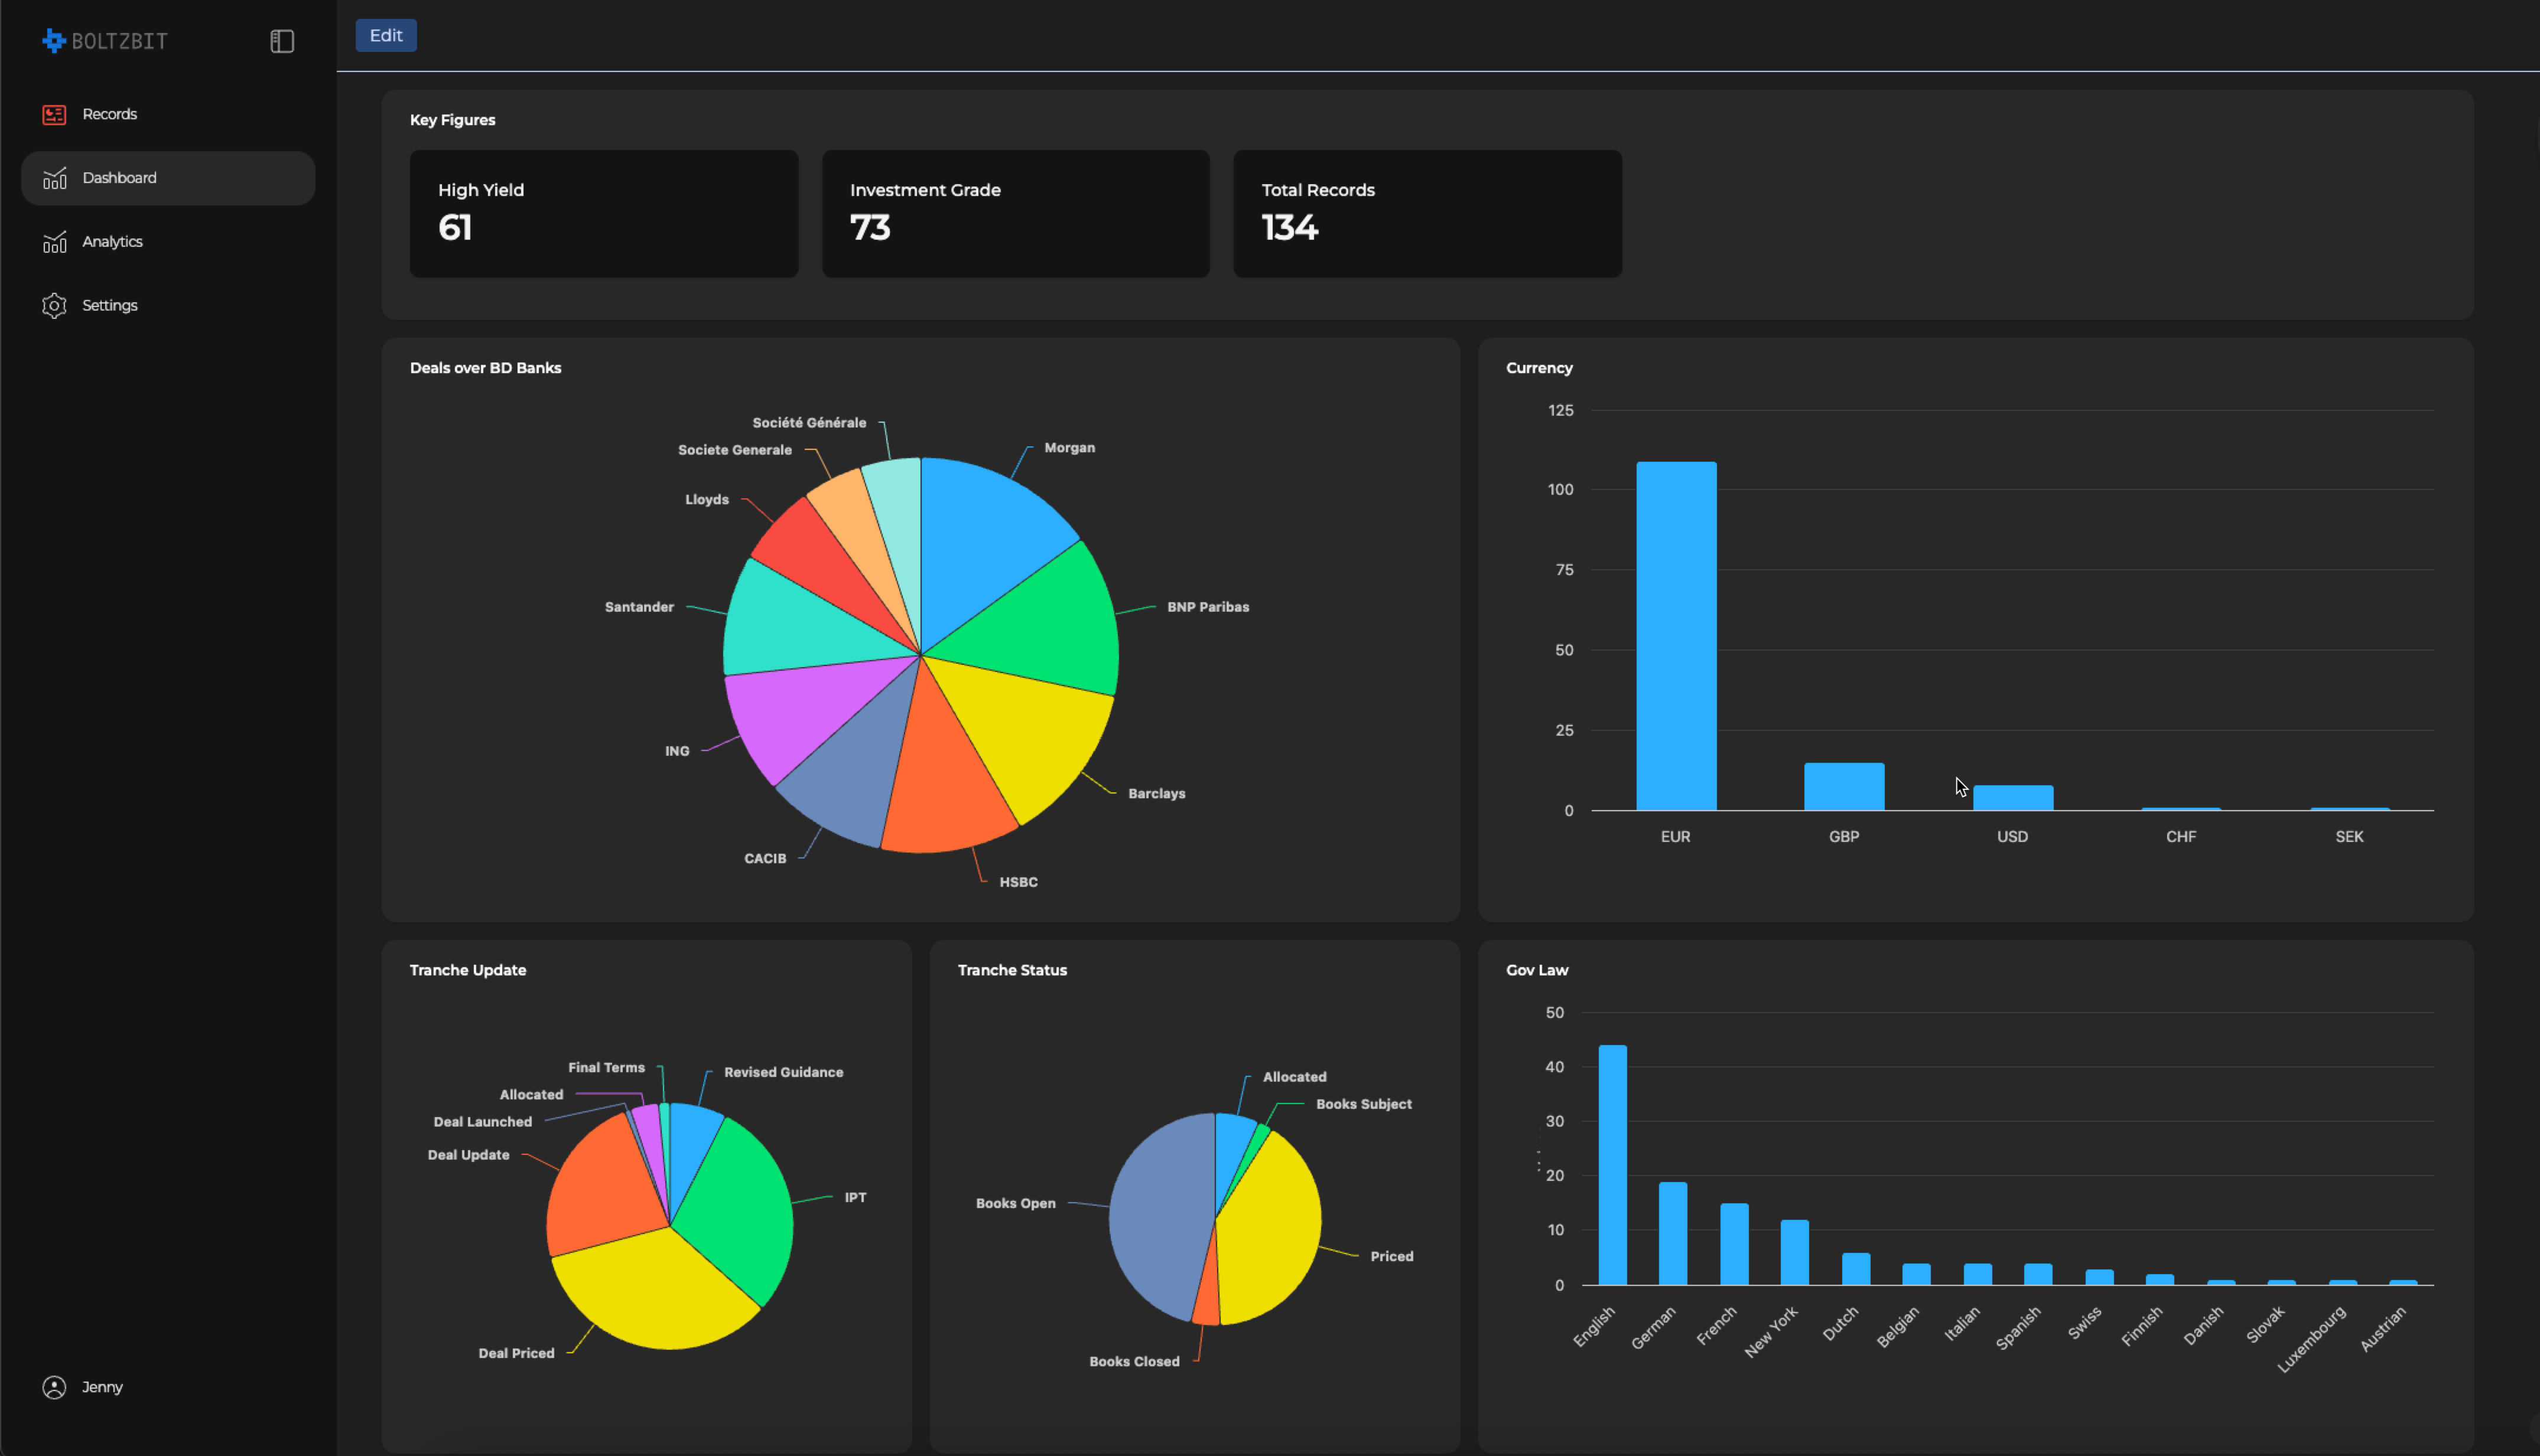Click the Records sidebar icon
The image size is (2540, 1456).
[x=54, y=114]
